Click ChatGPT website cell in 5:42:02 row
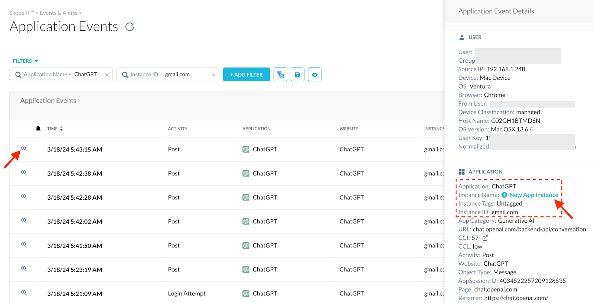Screen dimensions: 594x303 click(352, 221)
